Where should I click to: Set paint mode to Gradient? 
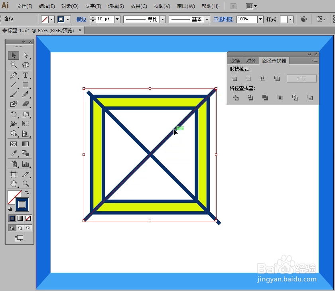tap(20, 218)
